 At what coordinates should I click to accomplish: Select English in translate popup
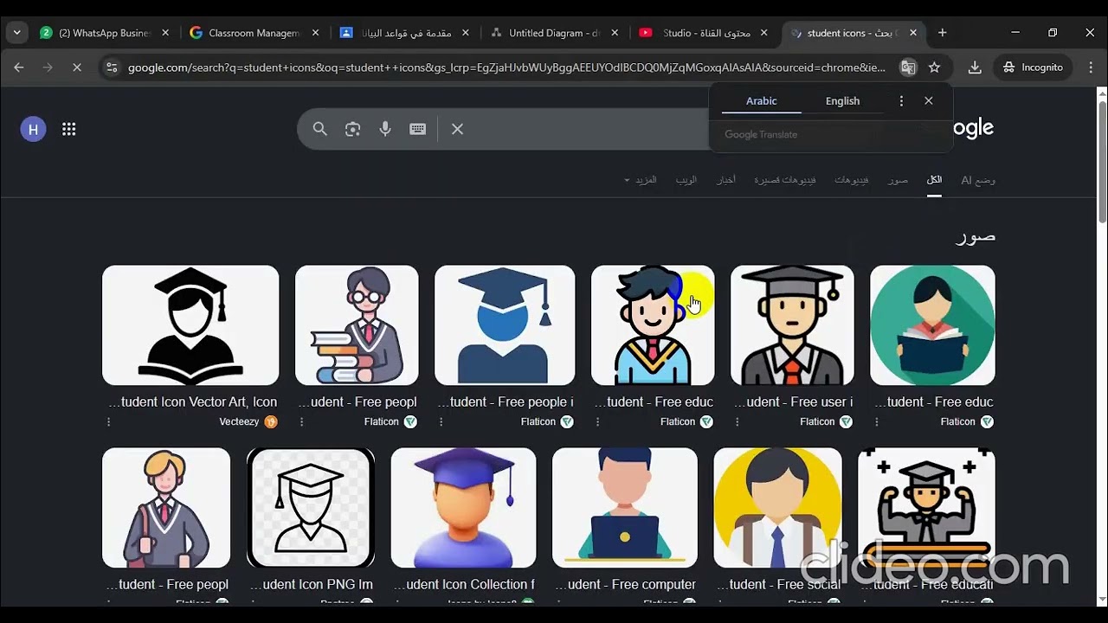[x=842, y=101]
